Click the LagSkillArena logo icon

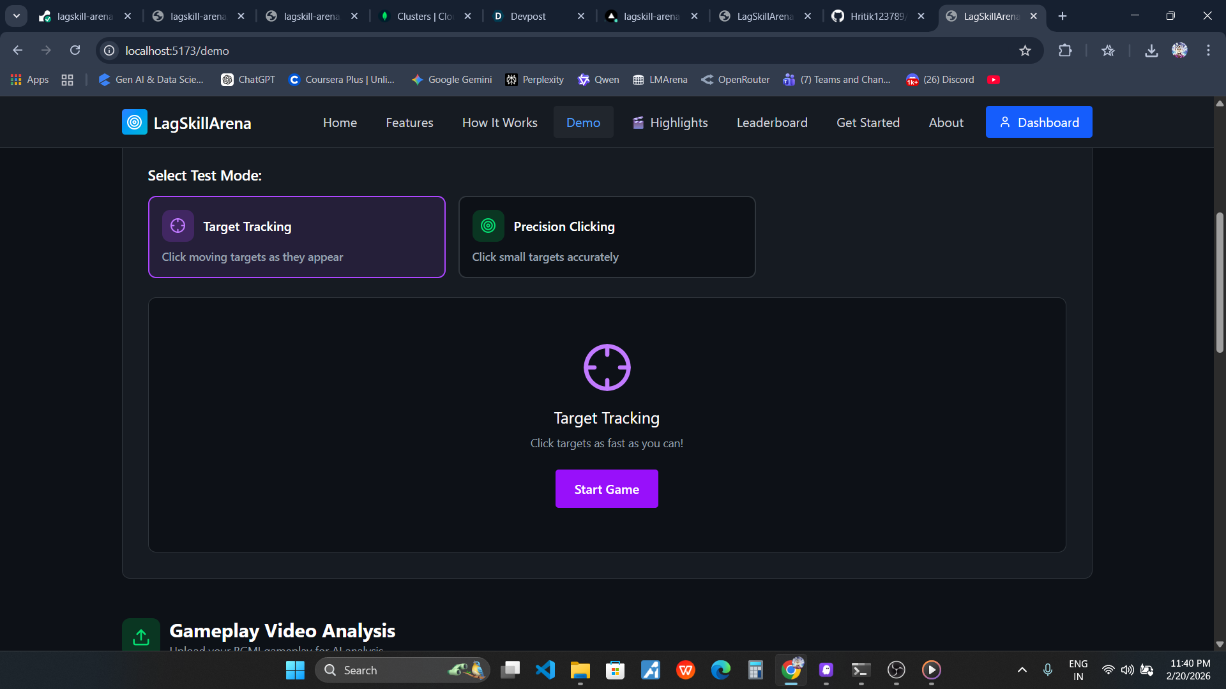click(x=134, y=122)
